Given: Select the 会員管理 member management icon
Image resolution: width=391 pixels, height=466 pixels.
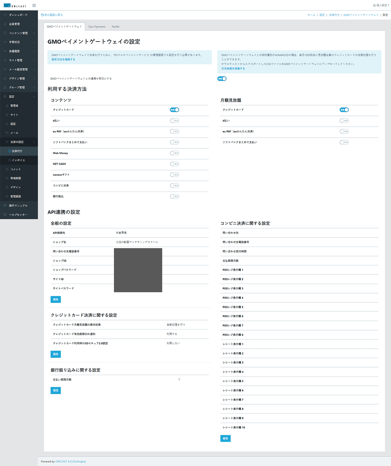Looking at the screenshot, I should tap(4, 24).
